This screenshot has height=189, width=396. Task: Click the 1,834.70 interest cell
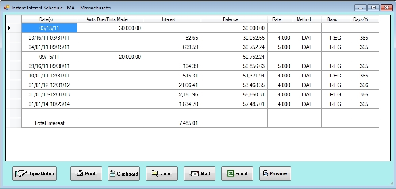click(x=172, y=104)
